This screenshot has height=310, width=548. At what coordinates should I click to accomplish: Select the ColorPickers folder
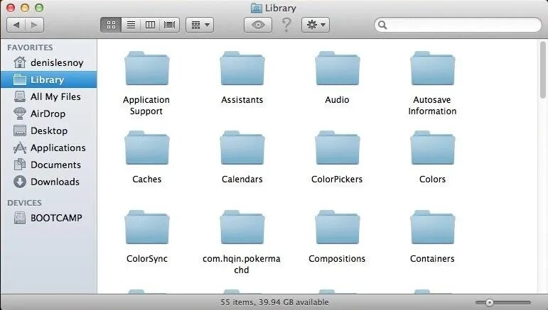tap(337, 148)
